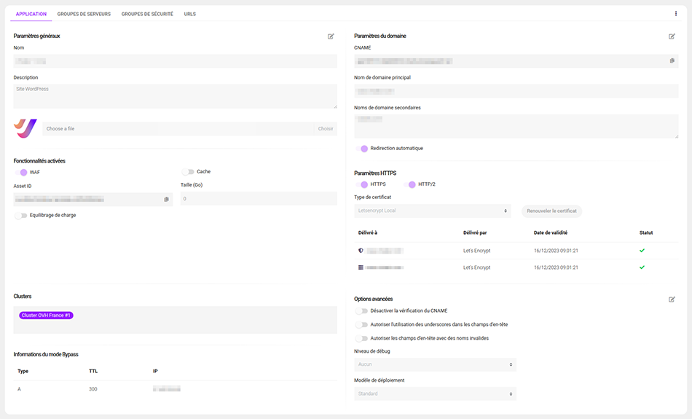Toggle the WAF switch
Image resolution: width=692 pixels, height=419 pixels.
pyautogui.click(x=21, y=173)
